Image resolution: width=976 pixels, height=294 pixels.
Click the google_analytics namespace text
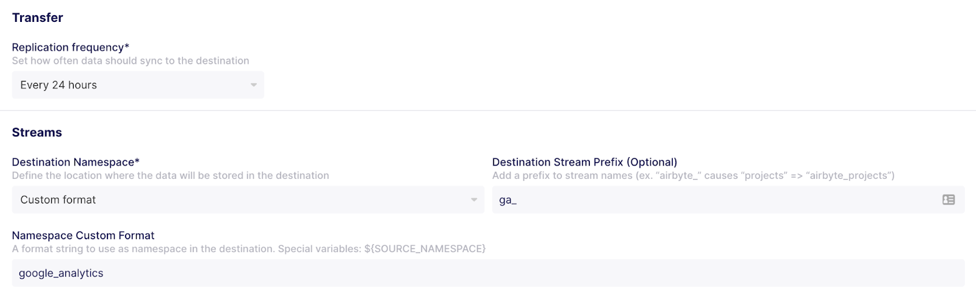tap(61, 273)
